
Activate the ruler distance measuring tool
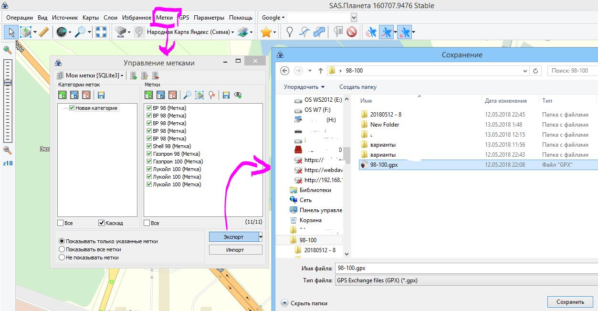tap(43, 32)
